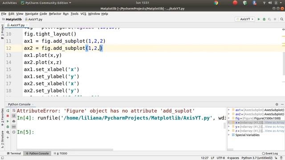Close the Python Console tab

point(33,104)
